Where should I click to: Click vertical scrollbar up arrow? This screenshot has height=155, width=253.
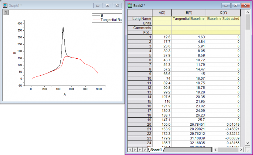[x=248, y=12]
